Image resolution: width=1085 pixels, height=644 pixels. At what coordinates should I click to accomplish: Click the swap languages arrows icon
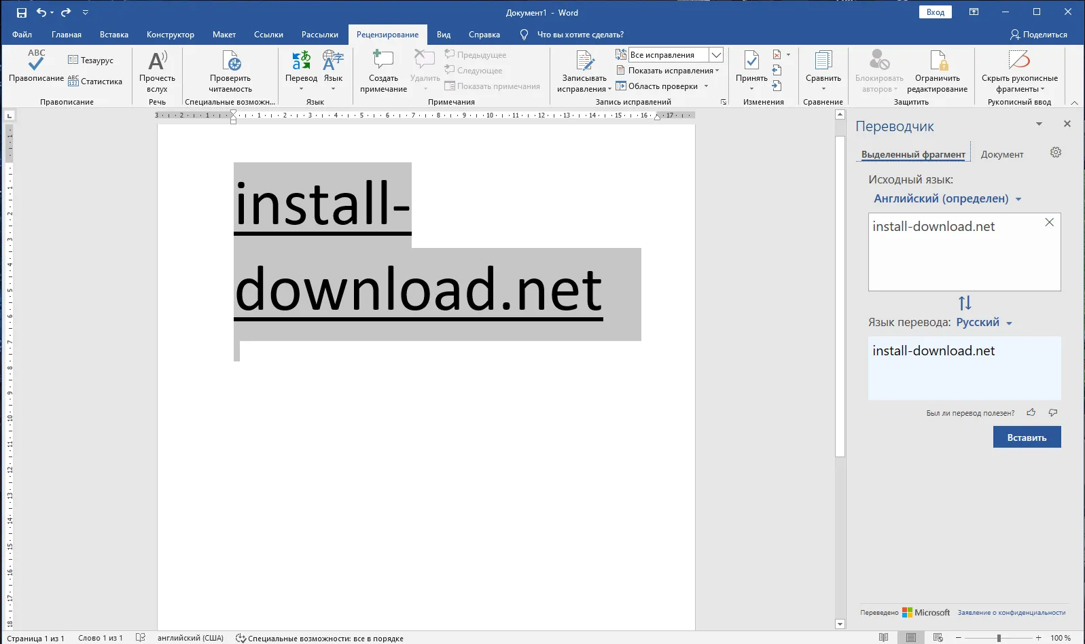click(x=965, y=303)
